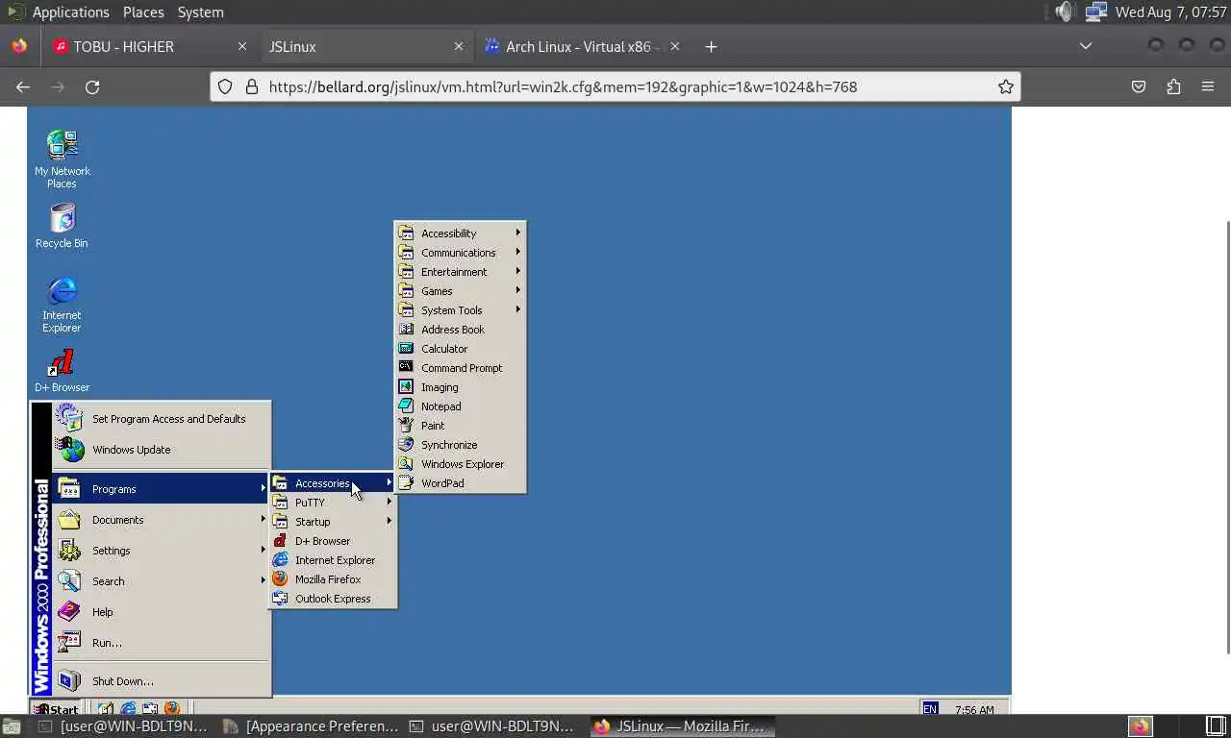Launch Paint from Accessories
The height and width of the screenshot is (738, 1231).
click(461, 426)
